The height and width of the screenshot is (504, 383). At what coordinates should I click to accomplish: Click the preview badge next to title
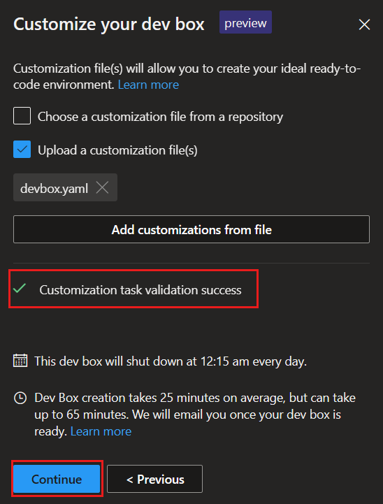point(245,22)
